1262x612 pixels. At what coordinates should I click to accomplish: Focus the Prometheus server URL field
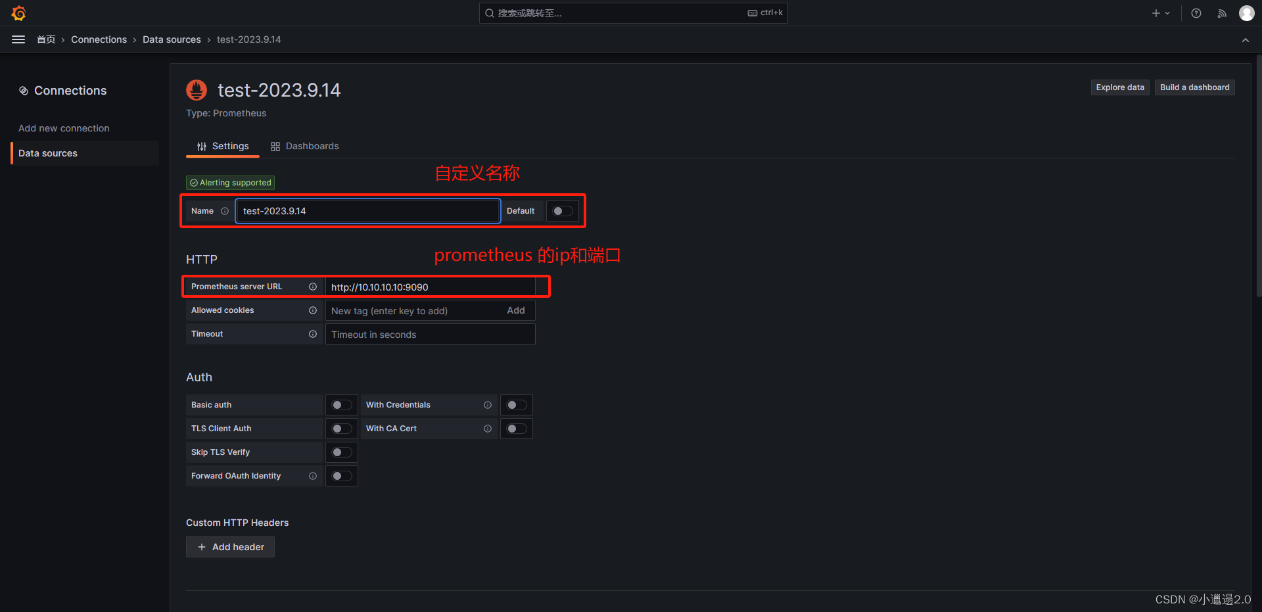[431, 287]
